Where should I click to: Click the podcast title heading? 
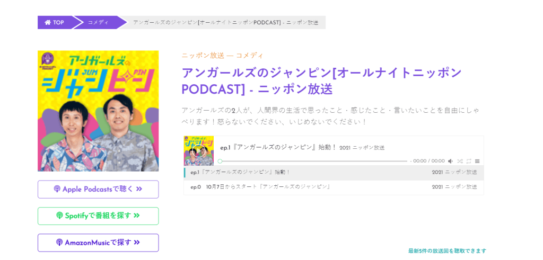point(321,80)
